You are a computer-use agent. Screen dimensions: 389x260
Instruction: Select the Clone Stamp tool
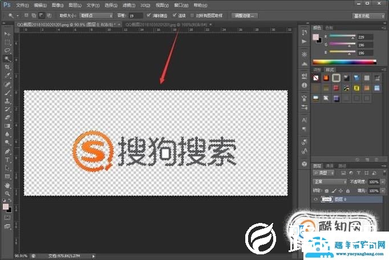click(x=7, y=101)
